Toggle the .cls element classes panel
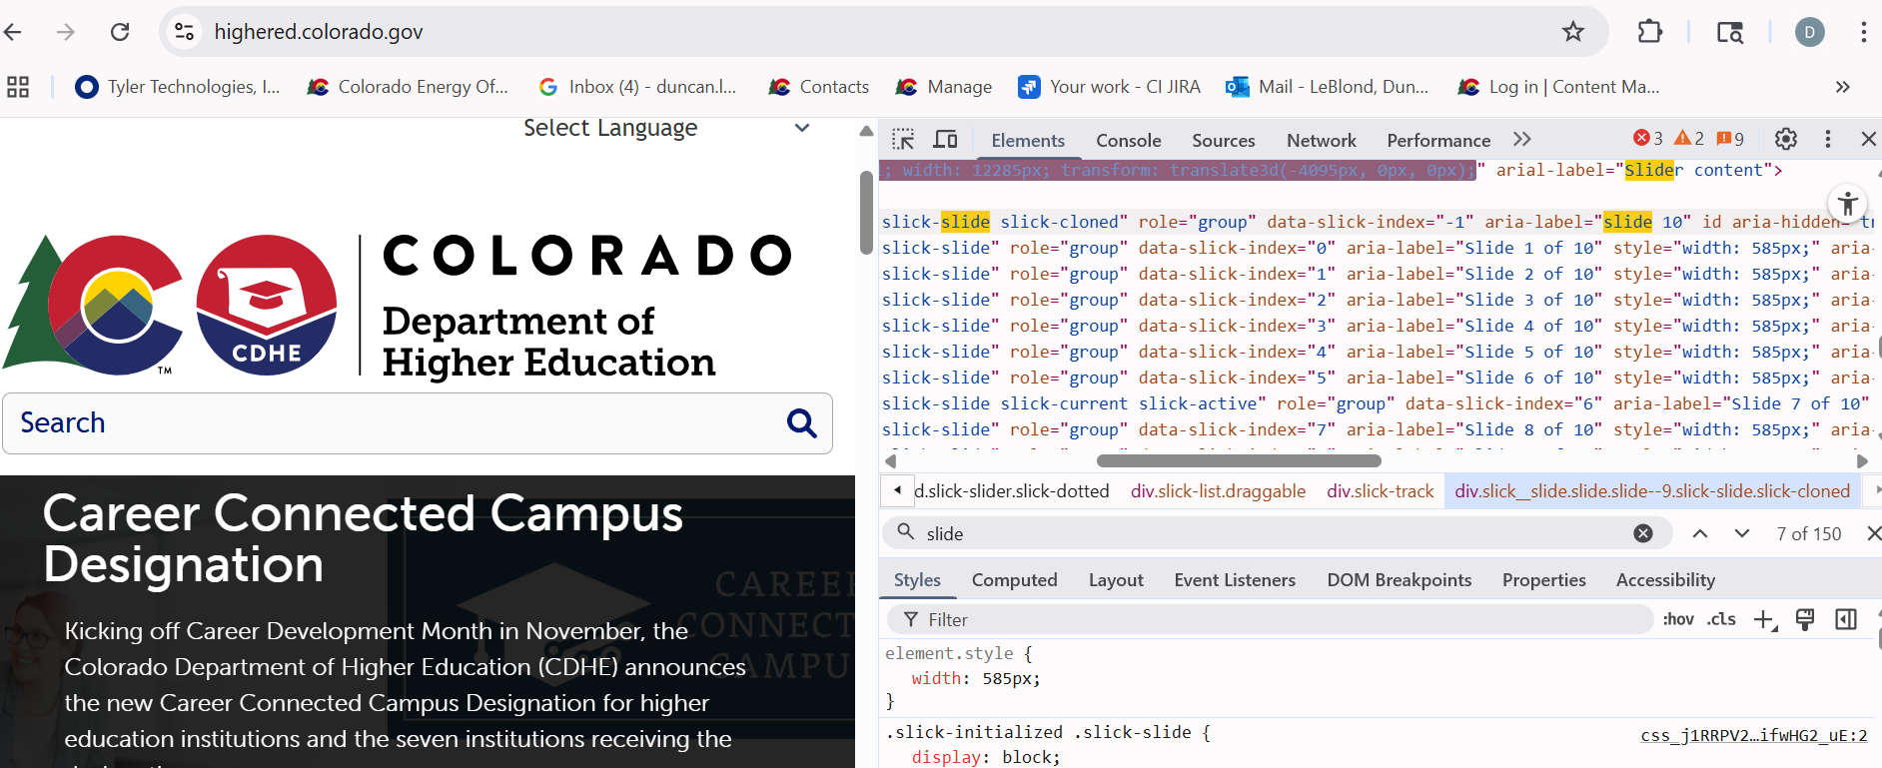 [1721, 620]
